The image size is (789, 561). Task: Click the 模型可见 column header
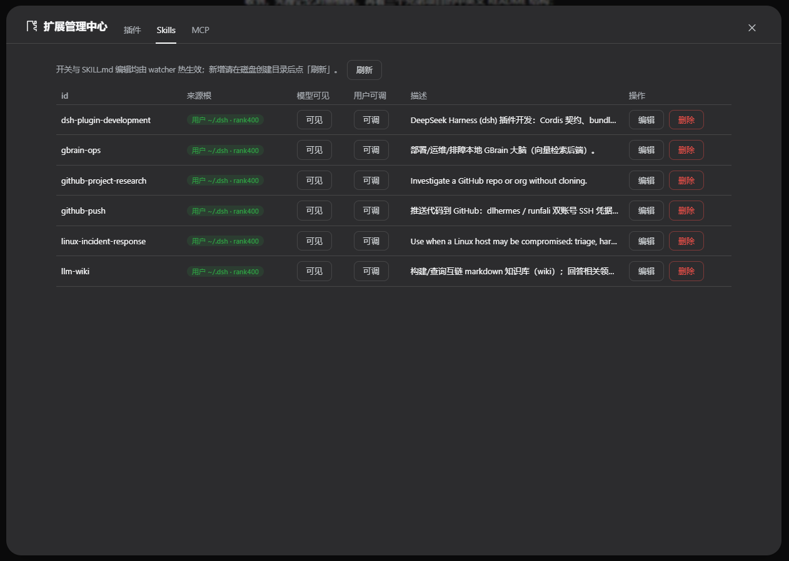pos(313,96)
